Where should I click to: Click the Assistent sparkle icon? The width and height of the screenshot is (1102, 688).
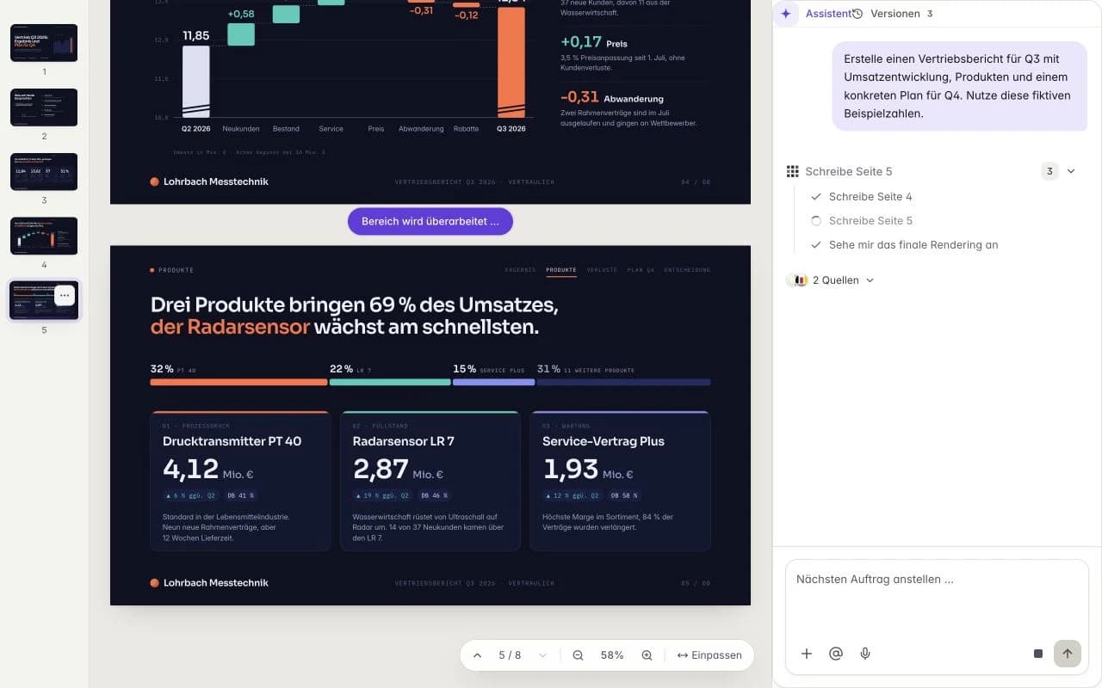click(x=786, y=14)
